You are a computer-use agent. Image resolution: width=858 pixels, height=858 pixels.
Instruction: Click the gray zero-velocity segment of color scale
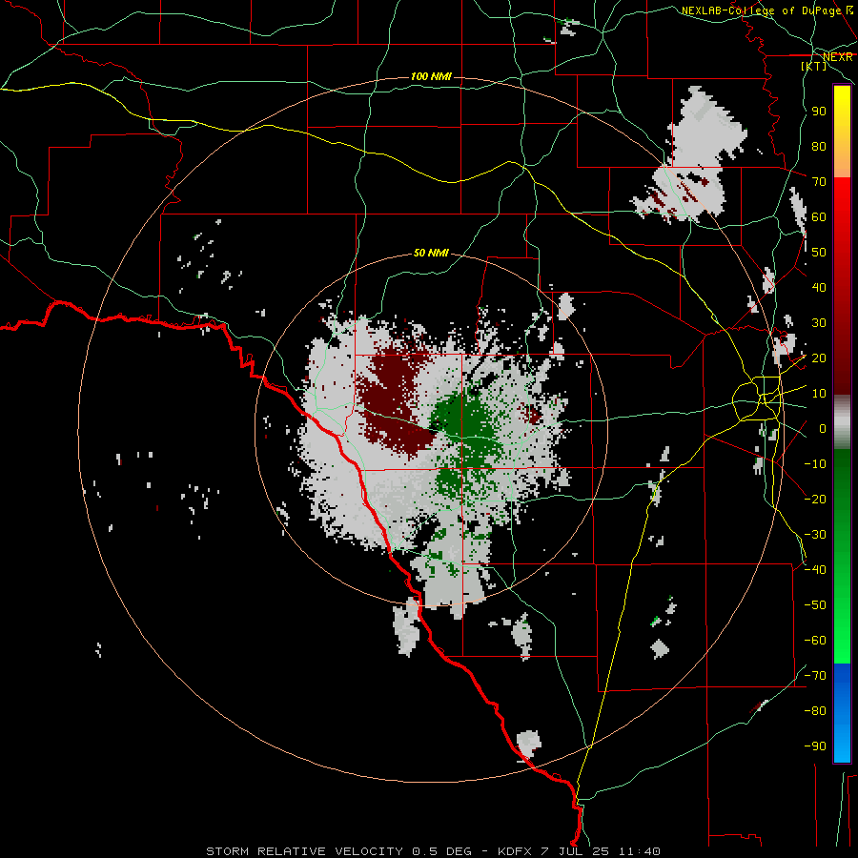coord(842,422)
